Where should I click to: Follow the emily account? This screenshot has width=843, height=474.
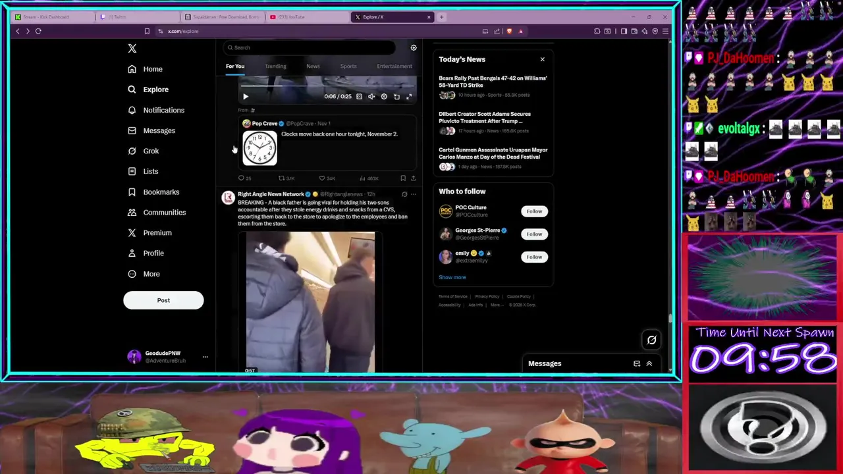tap(534, 257)
